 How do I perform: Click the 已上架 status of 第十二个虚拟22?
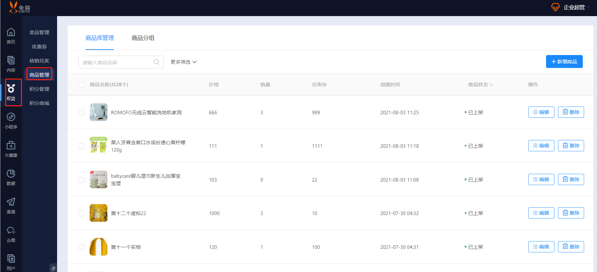[474, 213]
